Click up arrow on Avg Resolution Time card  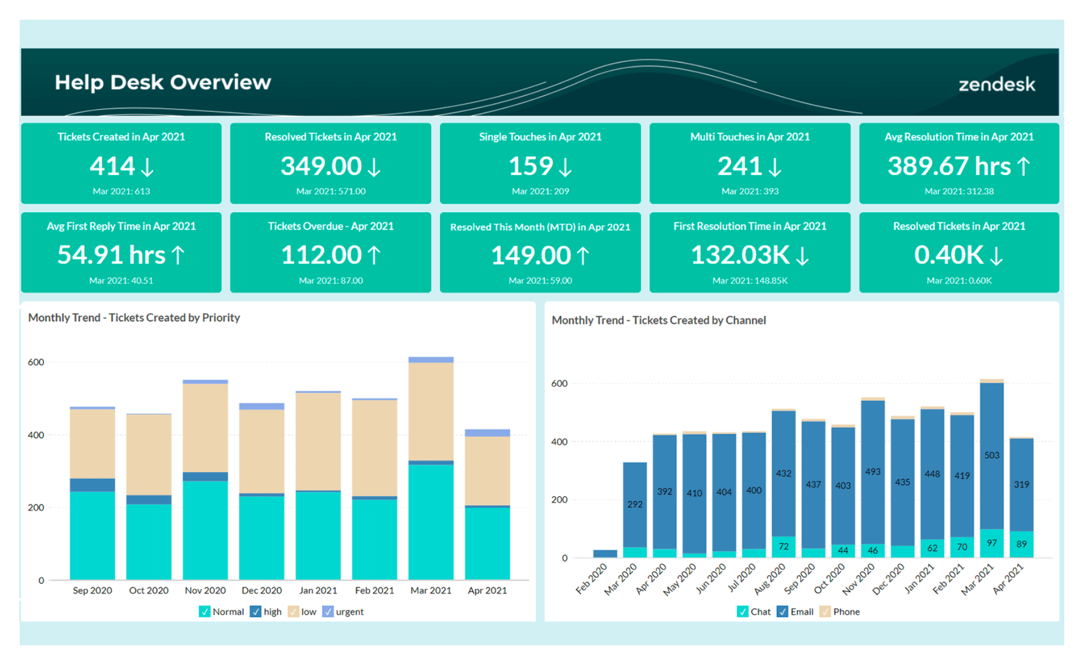[1024, 167]
